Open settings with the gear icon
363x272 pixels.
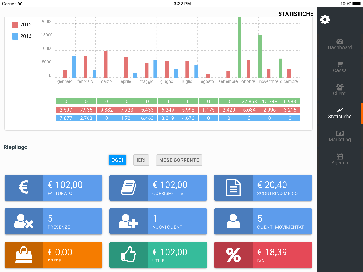point(325,20)
